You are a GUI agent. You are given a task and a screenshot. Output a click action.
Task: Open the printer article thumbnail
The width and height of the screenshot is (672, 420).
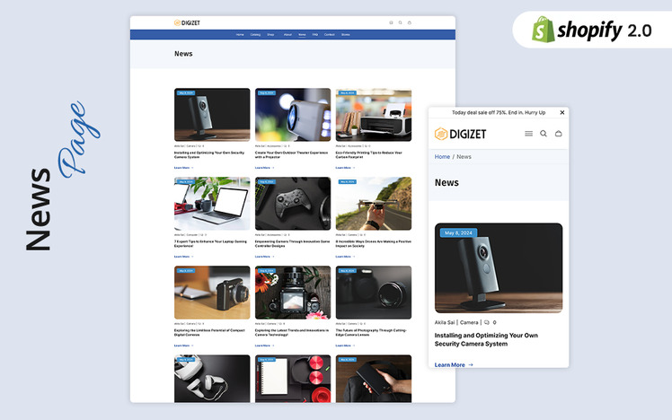pos(374,115)
